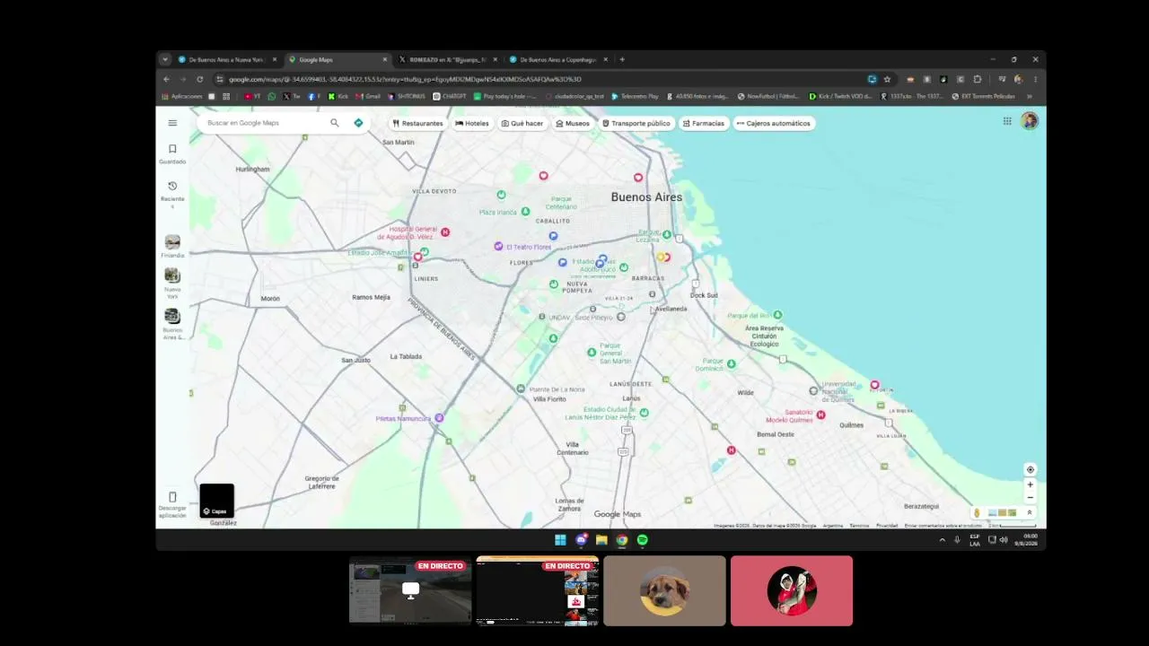Click the Parque General San Martín marker

(x=592, y=353)
